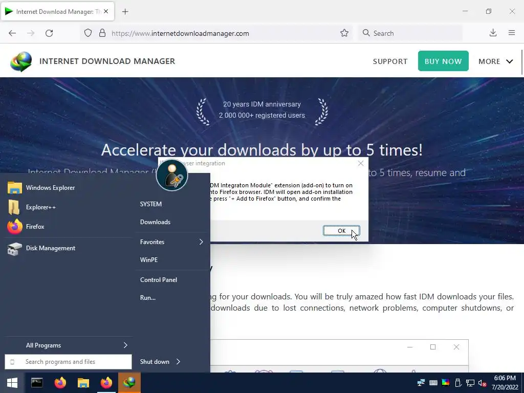Open the color display tray icon
Image resolution: width=524 pixels, height=393 pixels.
(x=446, y=383)
